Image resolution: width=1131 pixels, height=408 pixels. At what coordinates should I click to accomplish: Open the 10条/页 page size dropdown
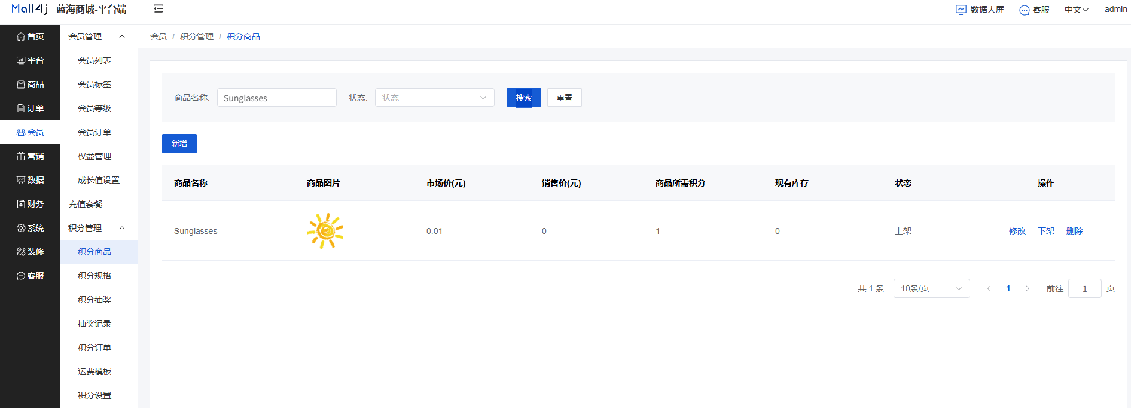click(x=931, y=288)
